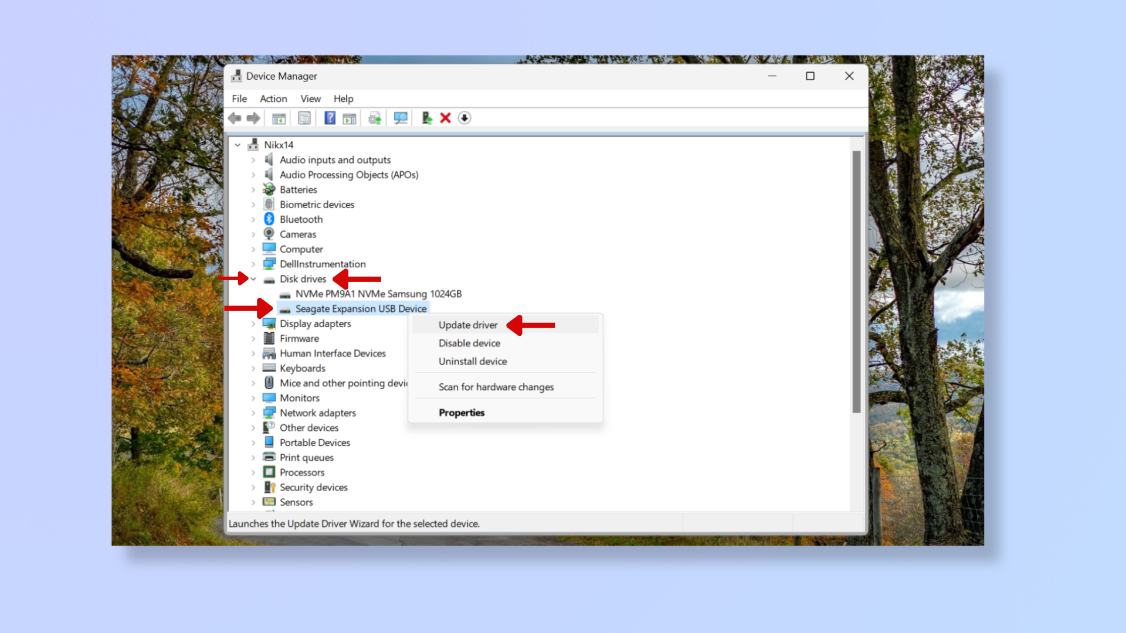Screen dimensions: 1126x633
Task: Click the add device plus circle icon
Action: click(464, 117)
